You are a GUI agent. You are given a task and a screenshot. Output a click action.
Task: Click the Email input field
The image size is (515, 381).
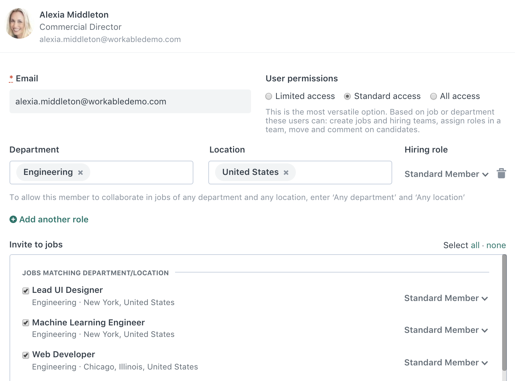130,101
